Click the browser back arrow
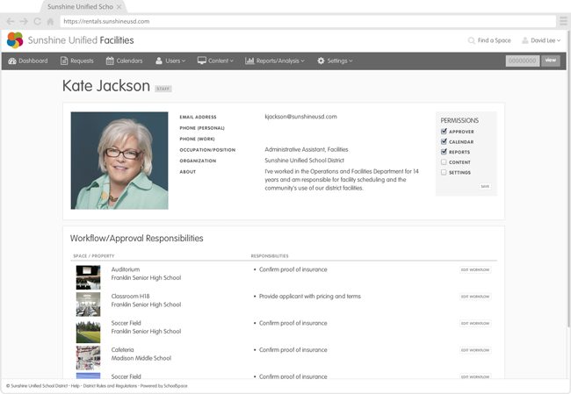This screenshot has height=394, width=571. coord(11,21)
